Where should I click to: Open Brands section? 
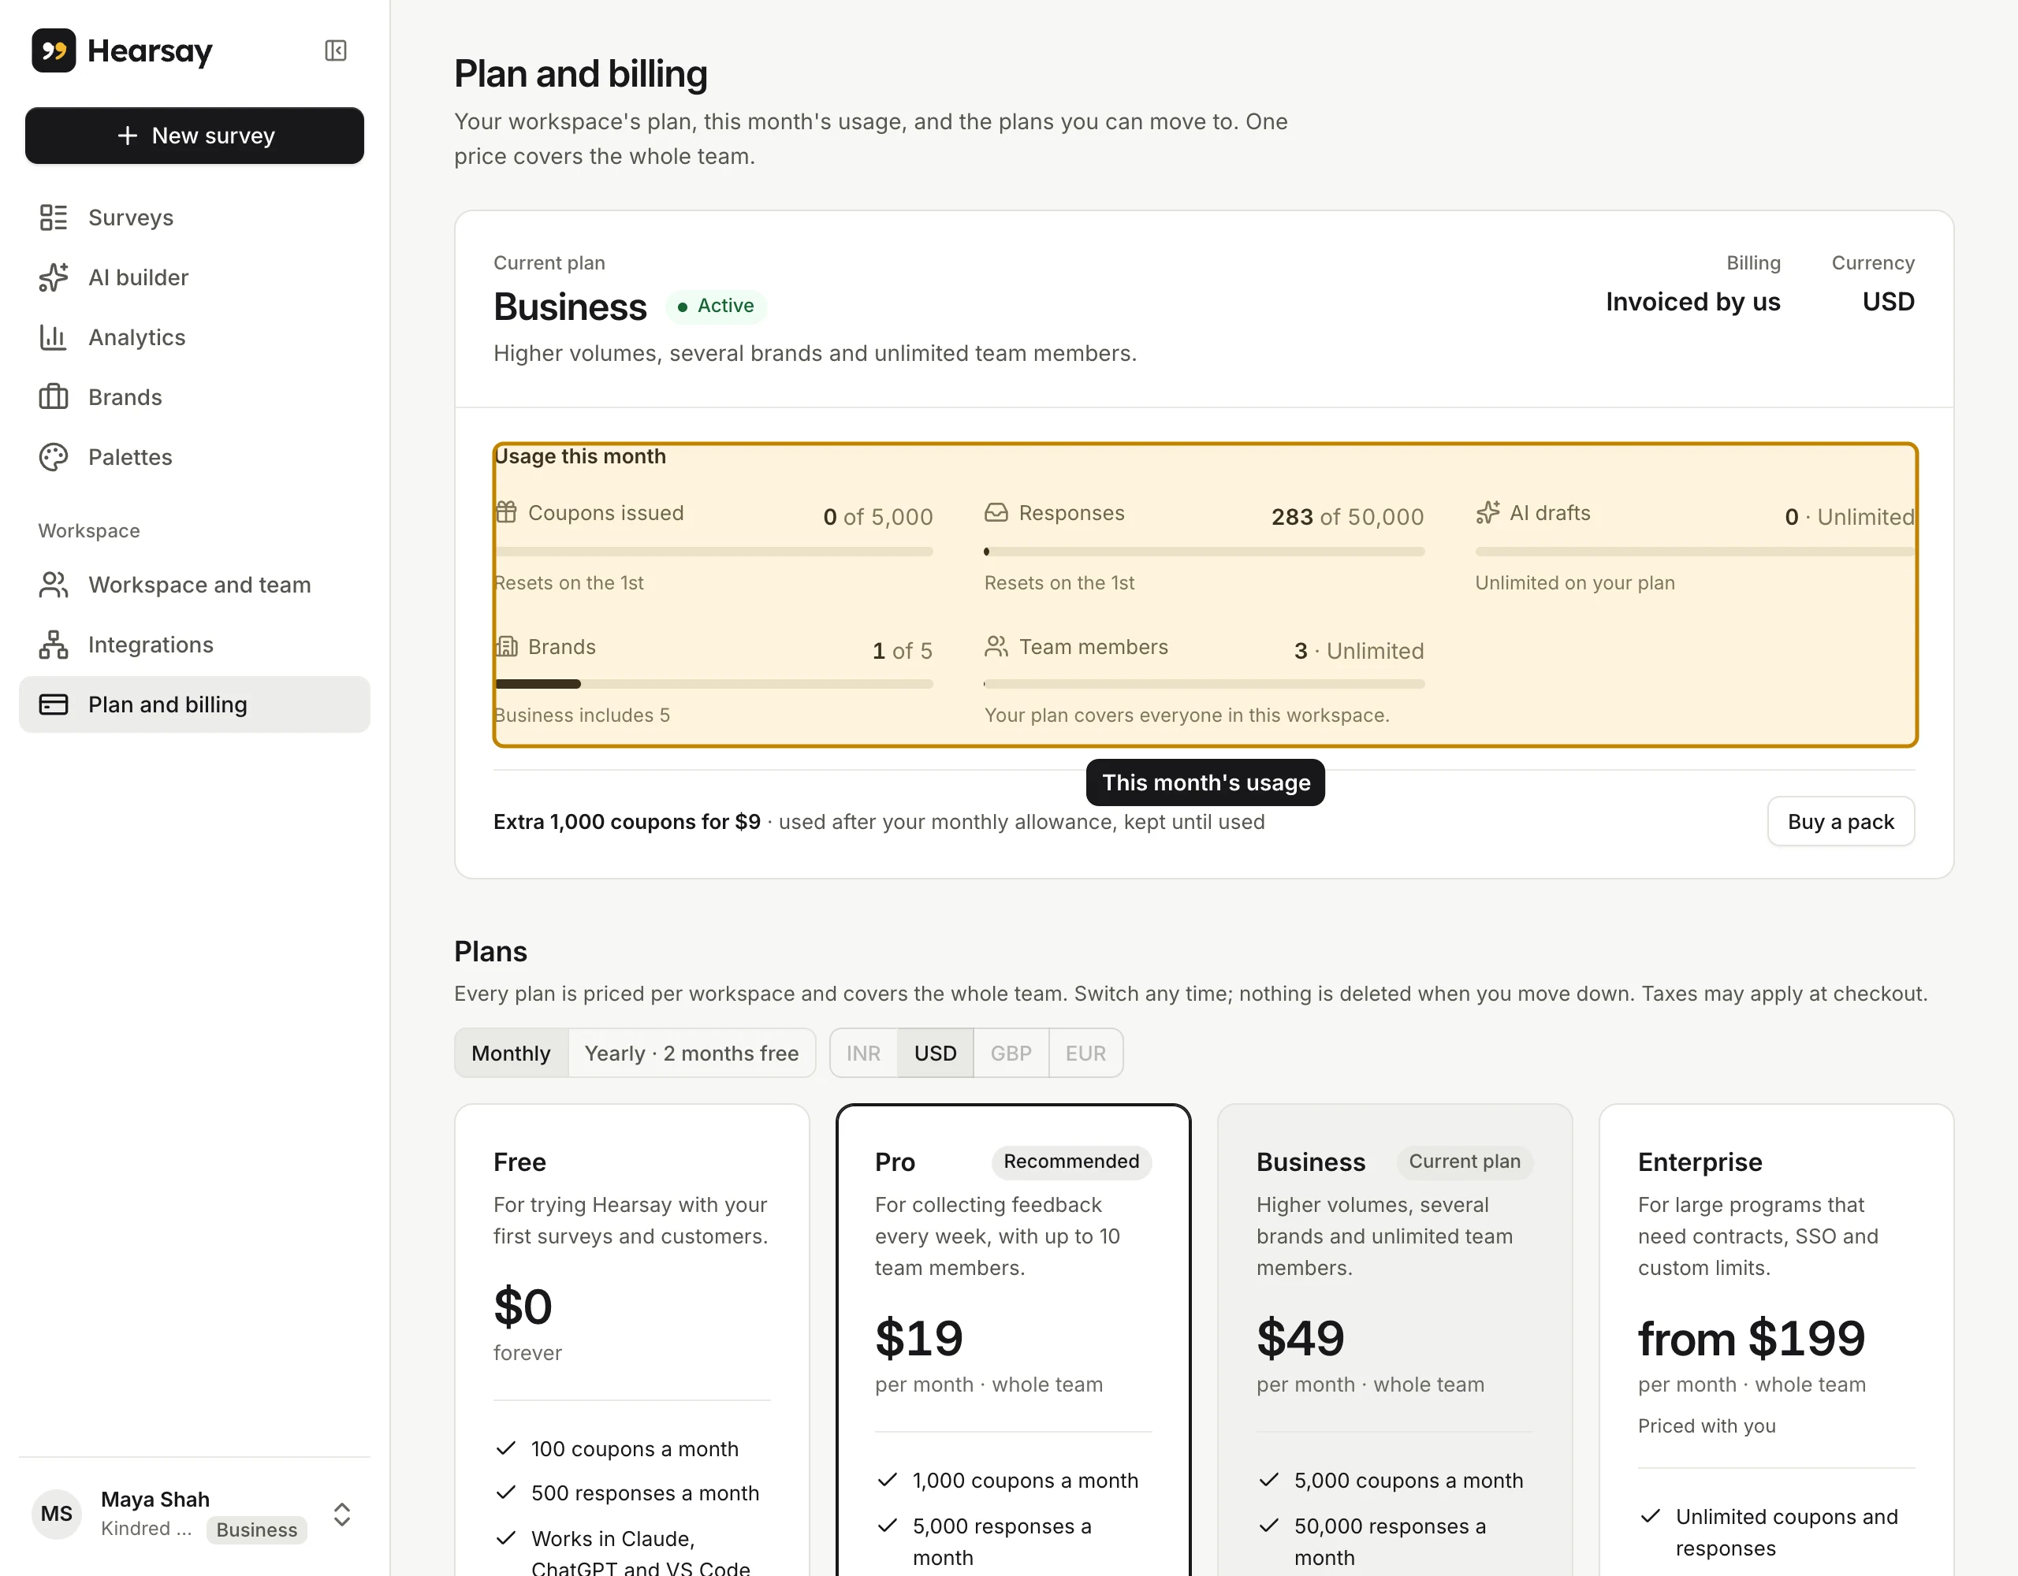(194, 397)
